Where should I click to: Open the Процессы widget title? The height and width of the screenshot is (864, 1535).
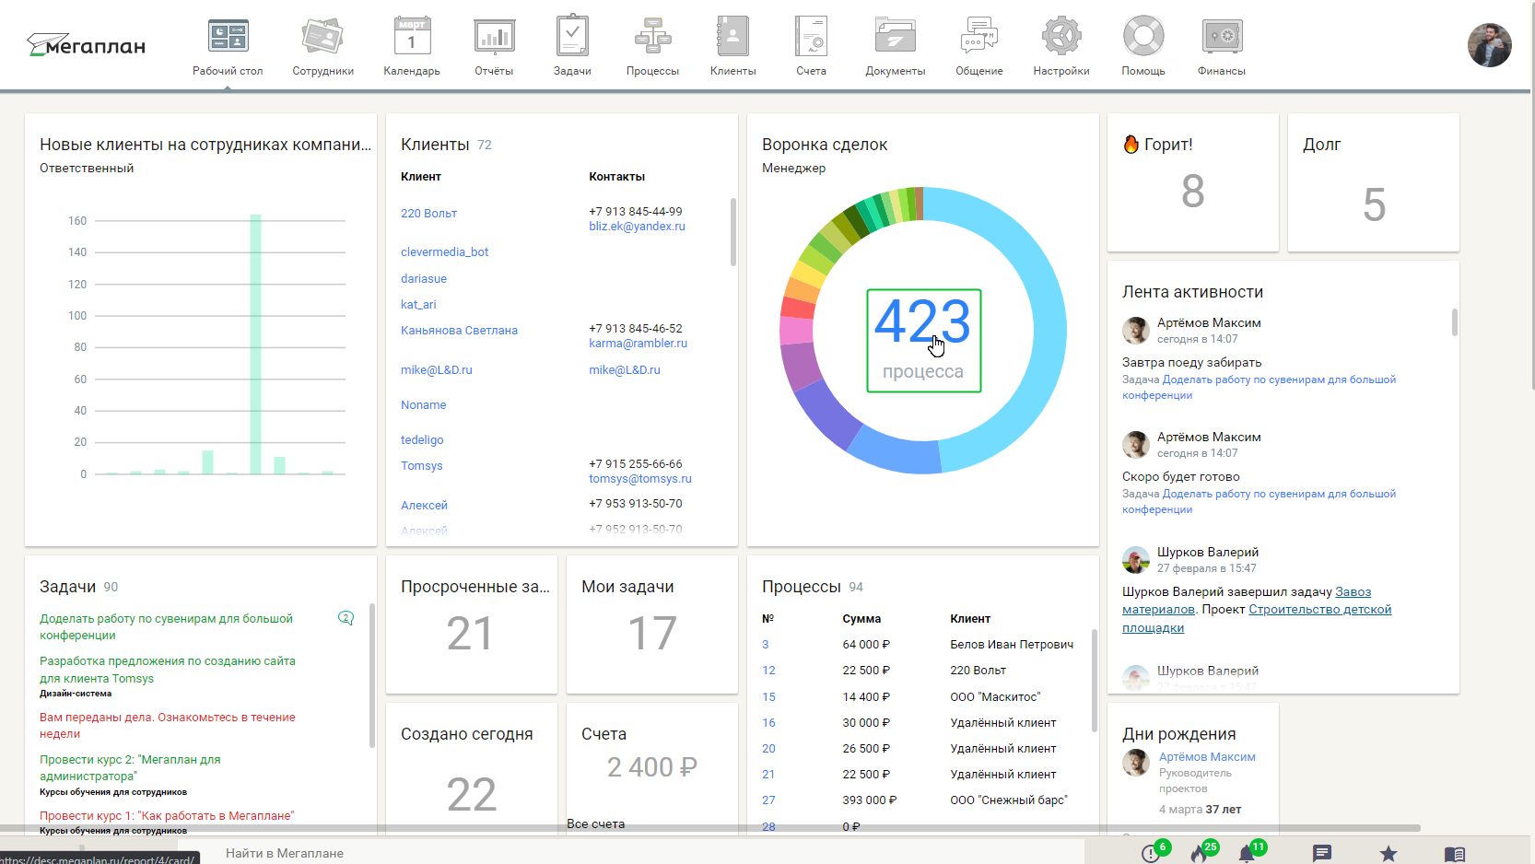point(801,587)
